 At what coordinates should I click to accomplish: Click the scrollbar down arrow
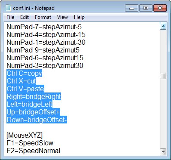point(163,152)
